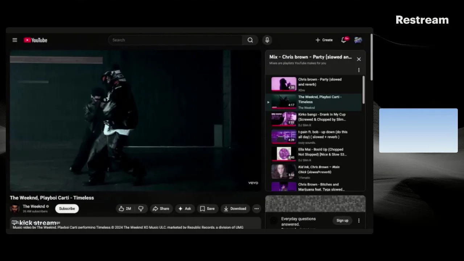Viewport: 464px width, 261px height.
Task: Open more actions ellipsis beside Download
Action: pos(257,208)
